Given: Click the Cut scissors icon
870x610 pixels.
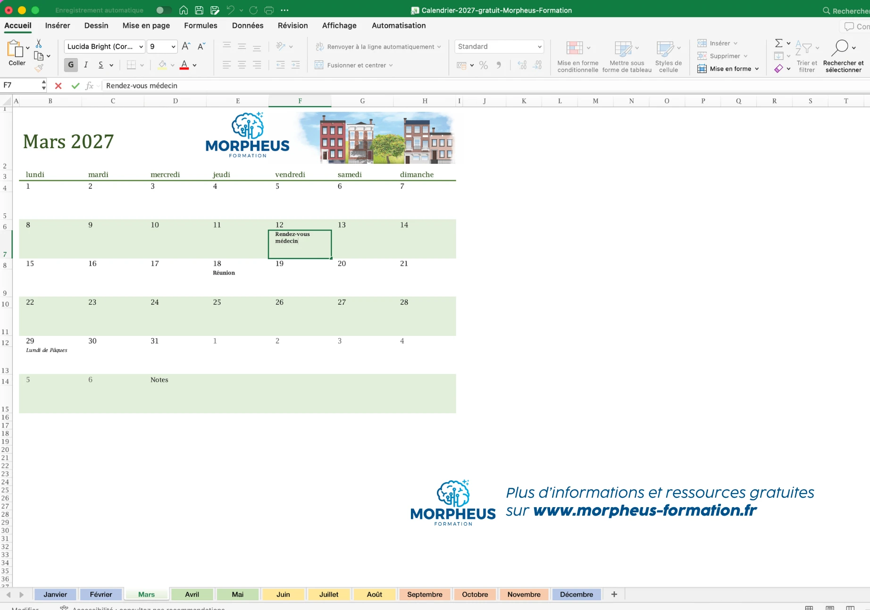Looking at the screenshot, I should tap(39, 43).
